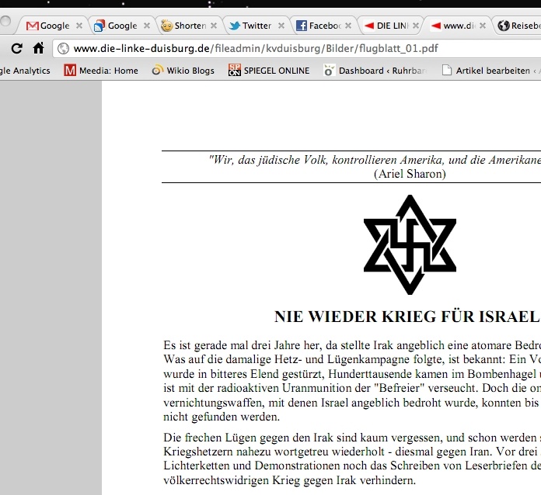This screenshot has height=495, width=541.
Task: Open the SPIEGEL ONLINE bookmark
Action: (268, 71)
